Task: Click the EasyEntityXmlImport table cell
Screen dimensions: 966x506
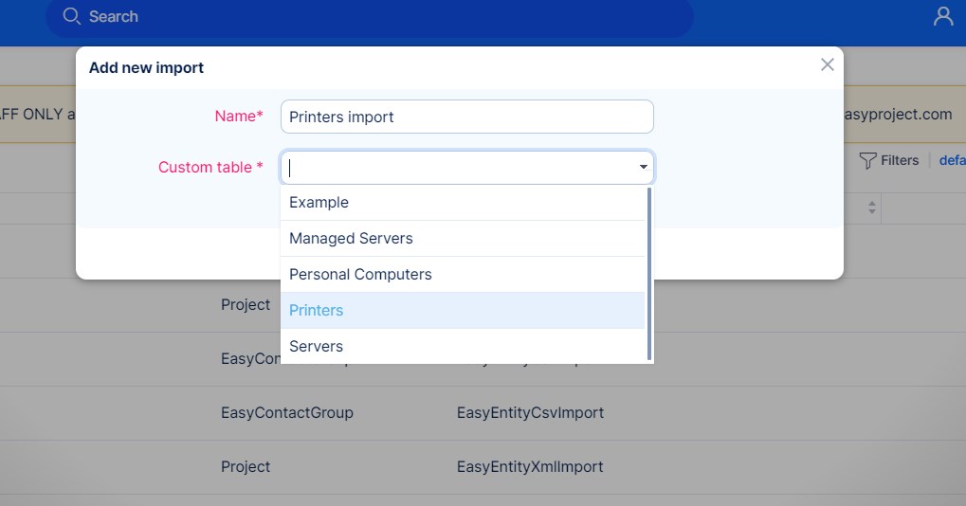Action: pos(530,467)
